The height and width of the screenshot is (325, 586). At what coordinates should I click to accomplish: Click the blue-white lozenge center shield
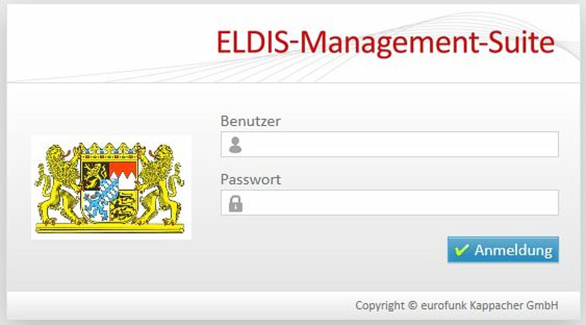108,190
